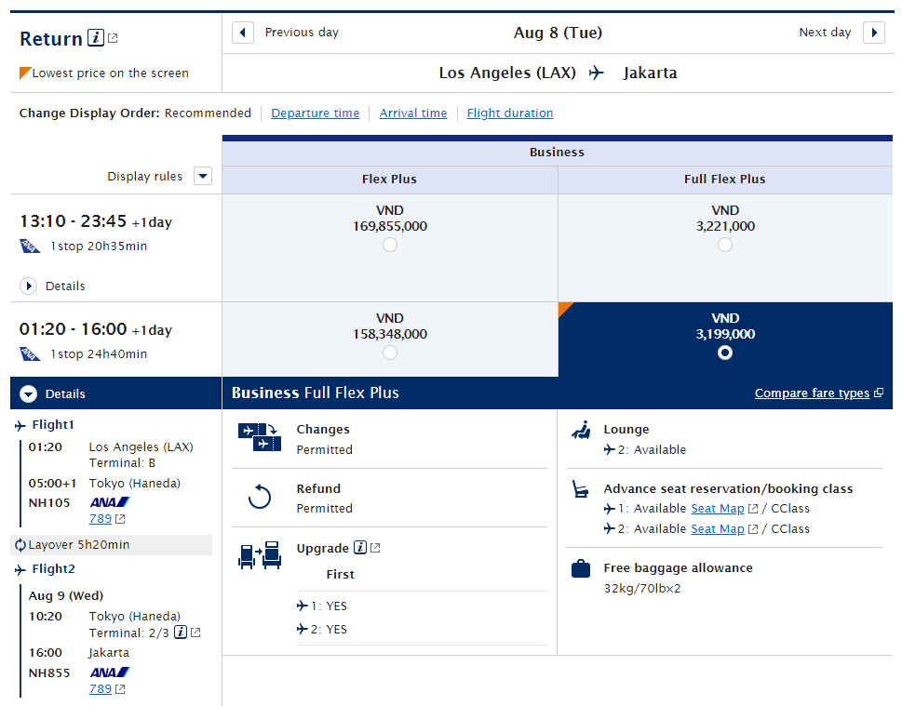The height and width of the screenshot is (706, 902).
Task: Collapse Details for the 01:20 flight
Action: click(28, 394)
